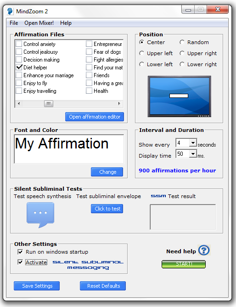Click the Click to test button
Screen dimensions: 236x307
107,209
